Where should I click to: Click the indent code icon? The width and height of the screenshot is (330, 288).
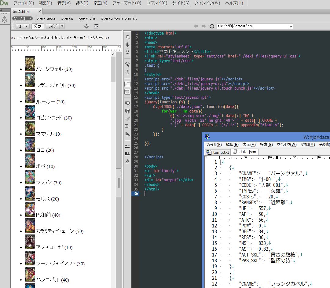(x=127, y=146)
